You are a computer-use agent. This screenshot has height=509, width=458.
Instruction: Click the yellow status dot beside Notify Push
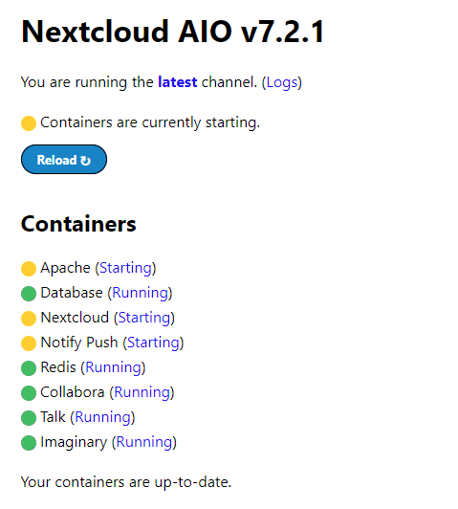[29, 343]
